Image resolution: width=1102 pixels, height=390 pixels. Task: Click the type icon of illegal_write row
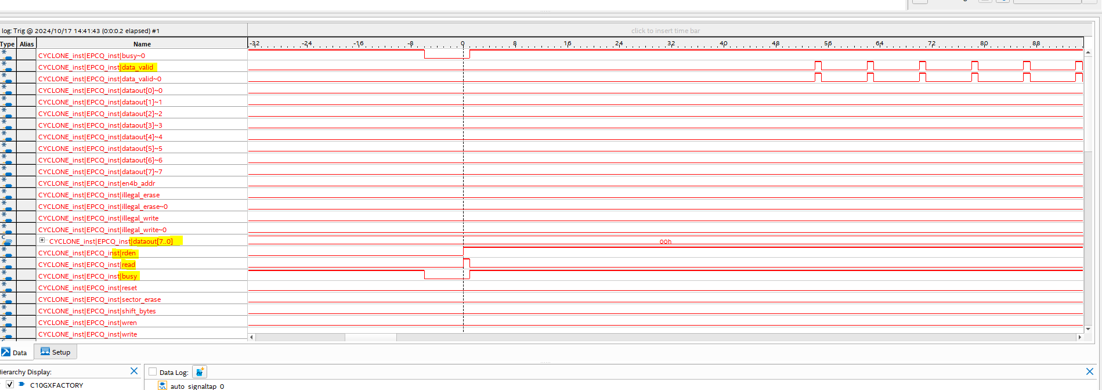point(8,218)
